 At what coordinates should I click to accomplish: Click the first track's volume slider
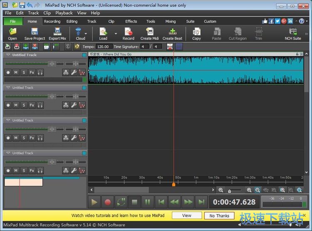[x=51, y=63]
